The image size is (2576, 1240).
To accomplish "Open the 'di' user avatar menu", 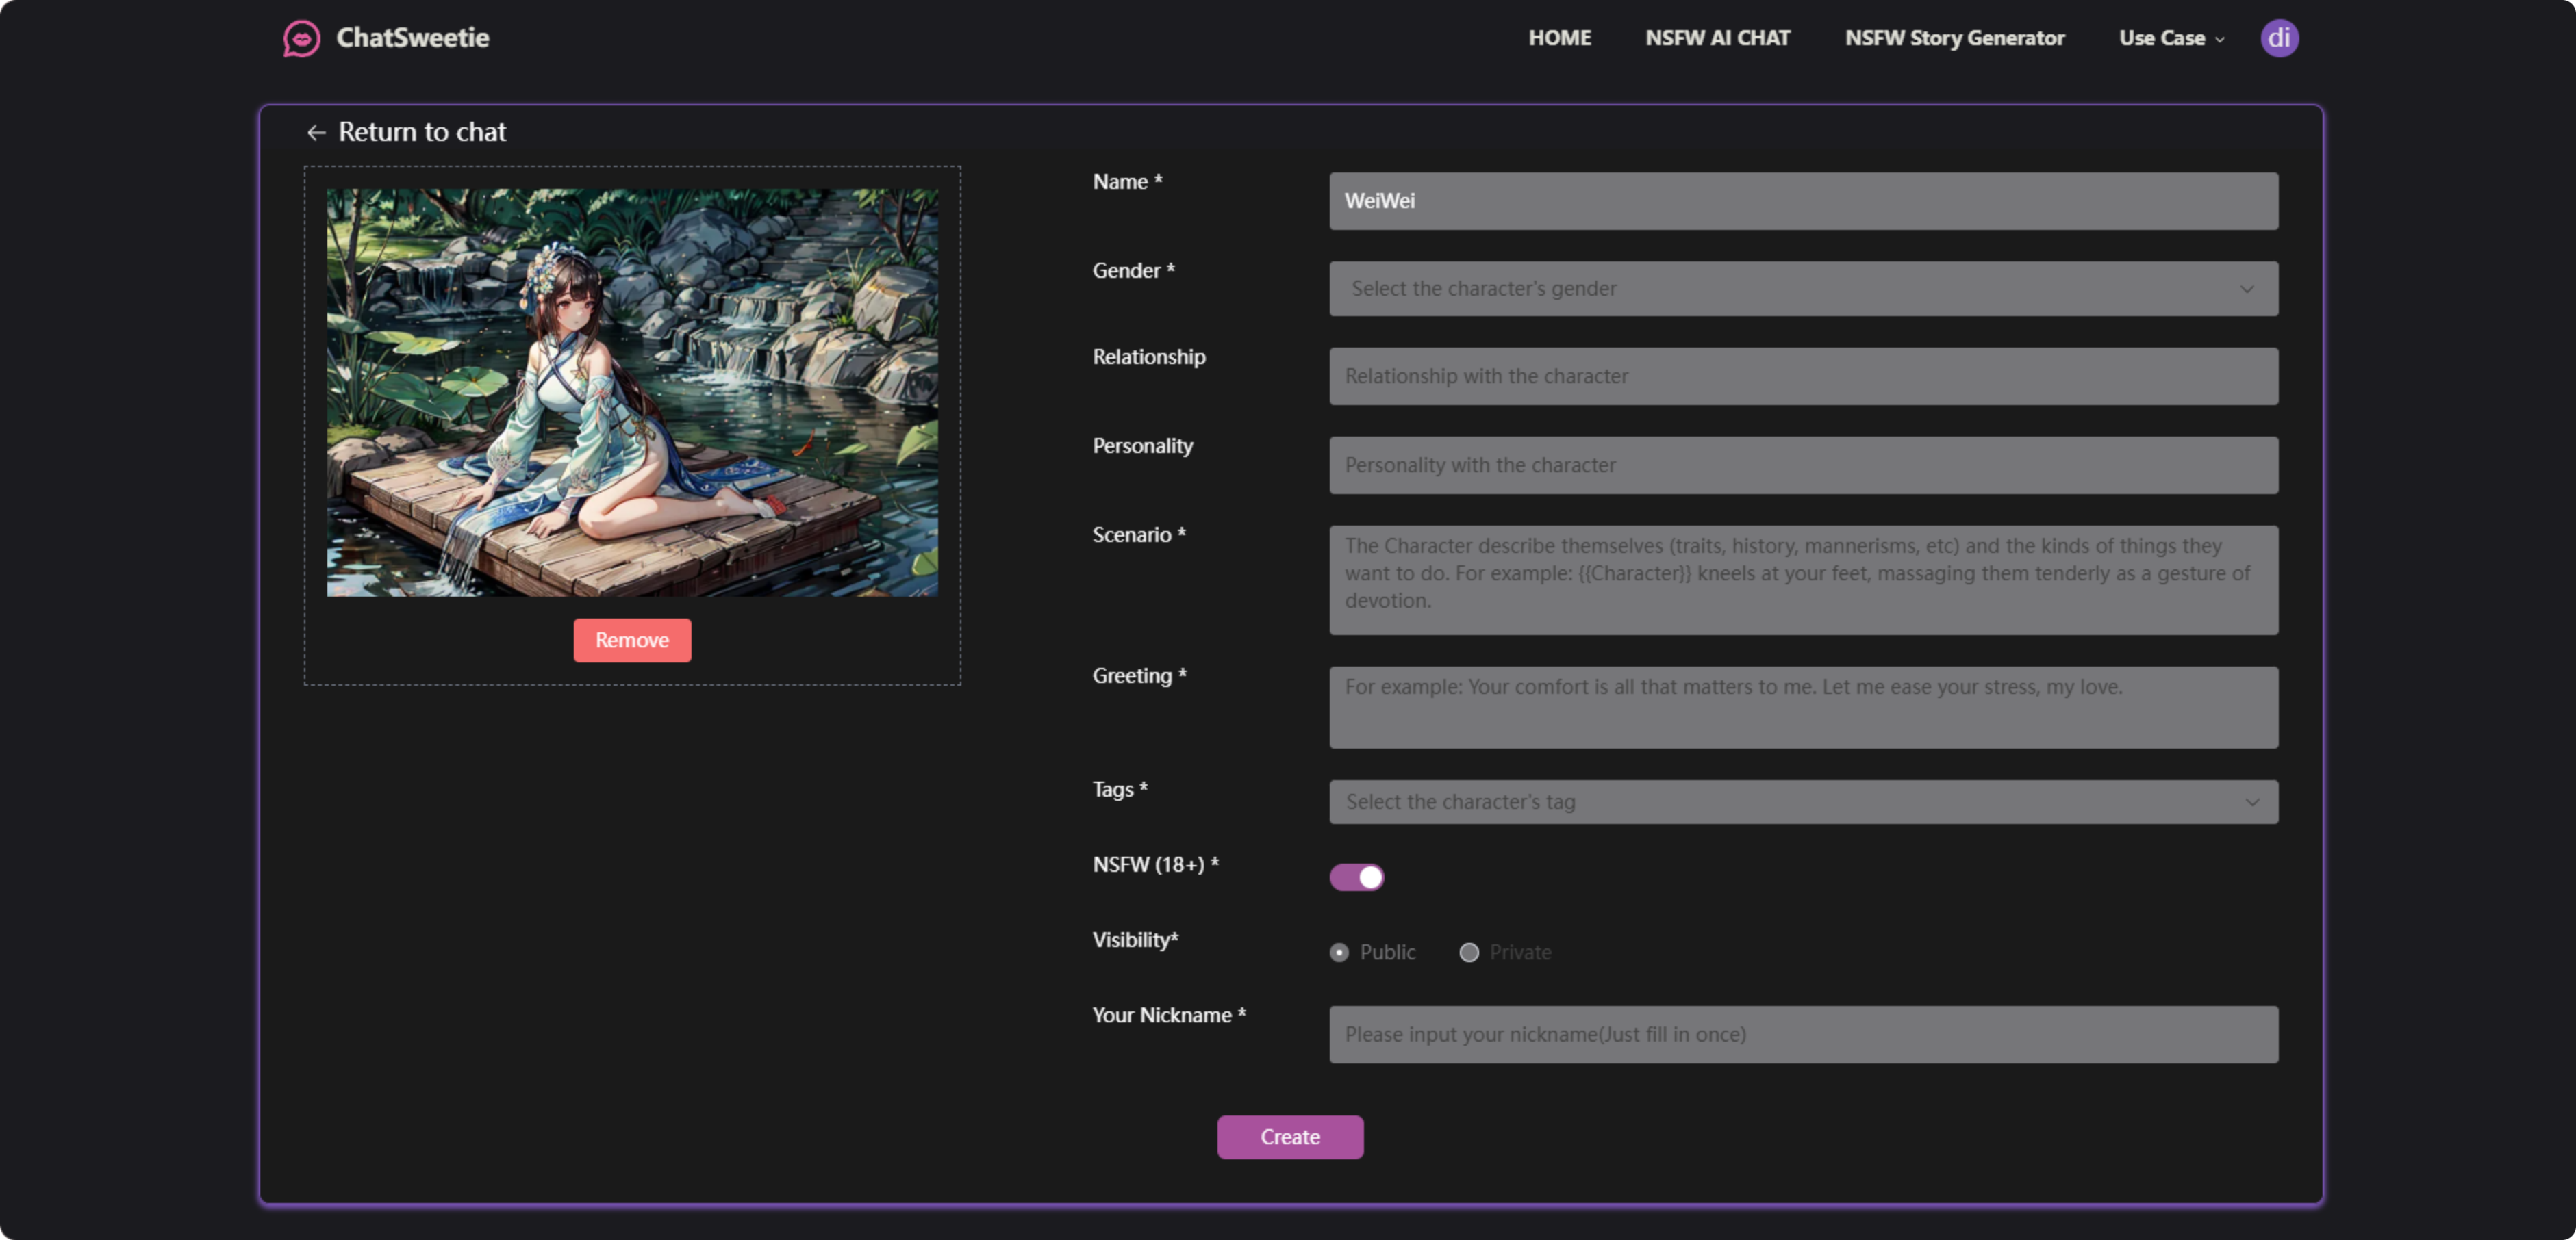I will click(x=2280, y=38).
